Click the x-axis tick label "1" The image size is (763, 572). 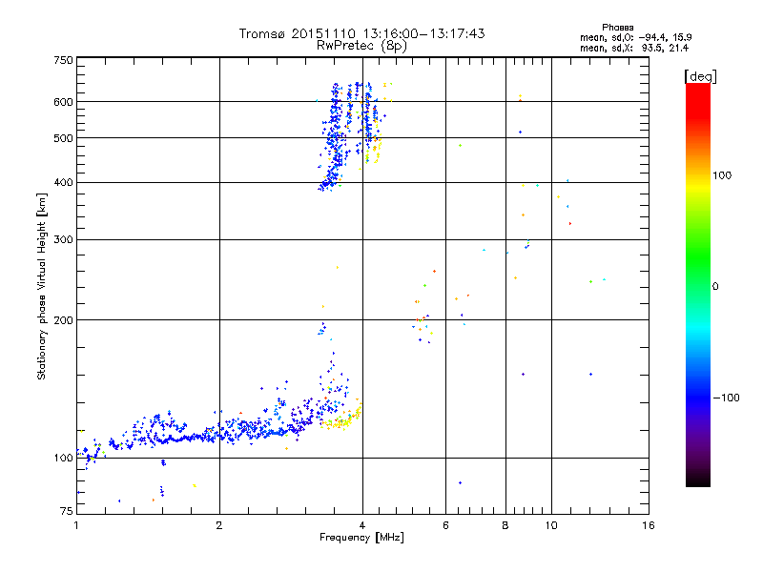tap(76, 525)
